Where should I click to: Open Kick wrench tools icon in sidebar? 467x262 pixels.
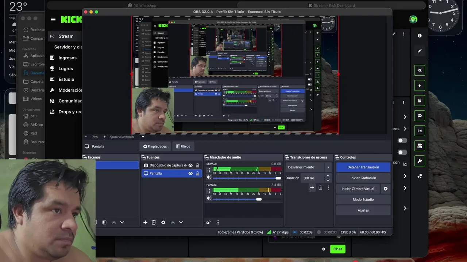click(x=420, y=161)
